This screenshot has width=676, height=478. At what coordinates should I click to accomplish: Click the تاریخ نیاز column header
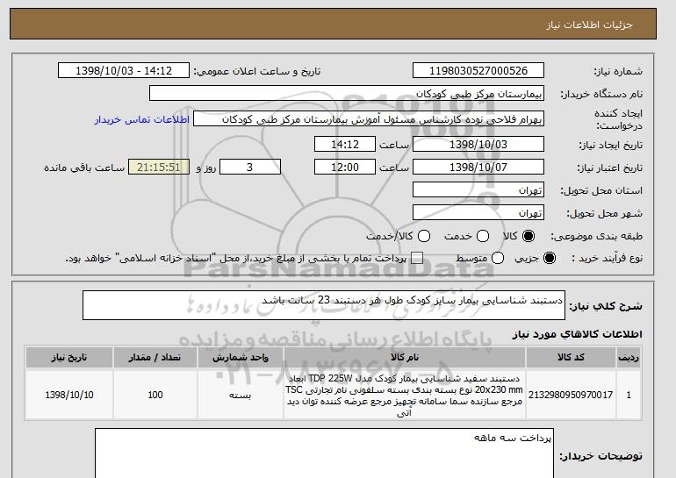[x=69, y=358]
